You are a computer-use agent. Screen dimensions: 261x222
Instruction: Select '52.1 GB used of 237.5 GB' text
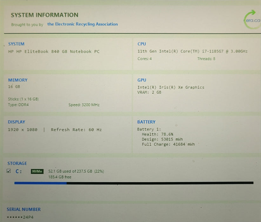(70, 171)
